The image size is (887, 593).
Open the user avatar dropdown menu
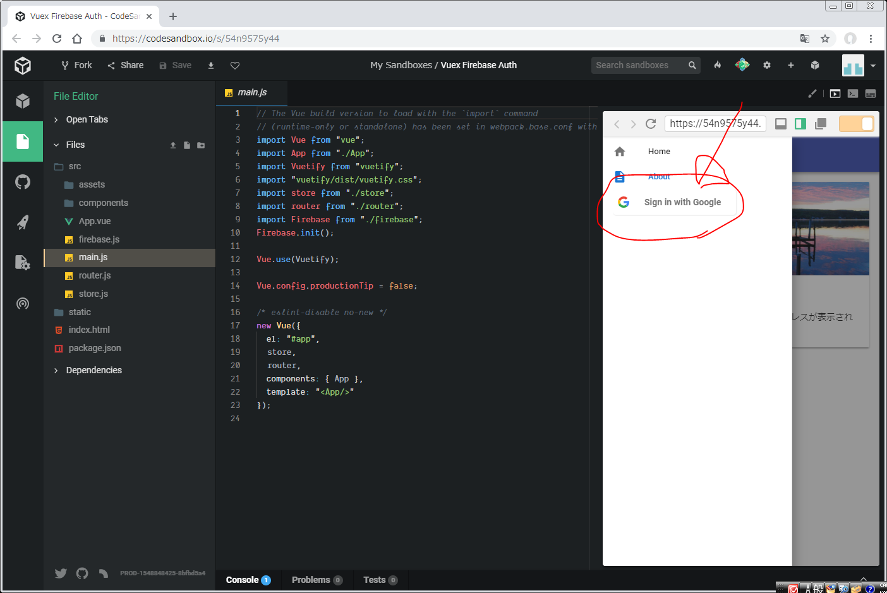tap(872, 66)
